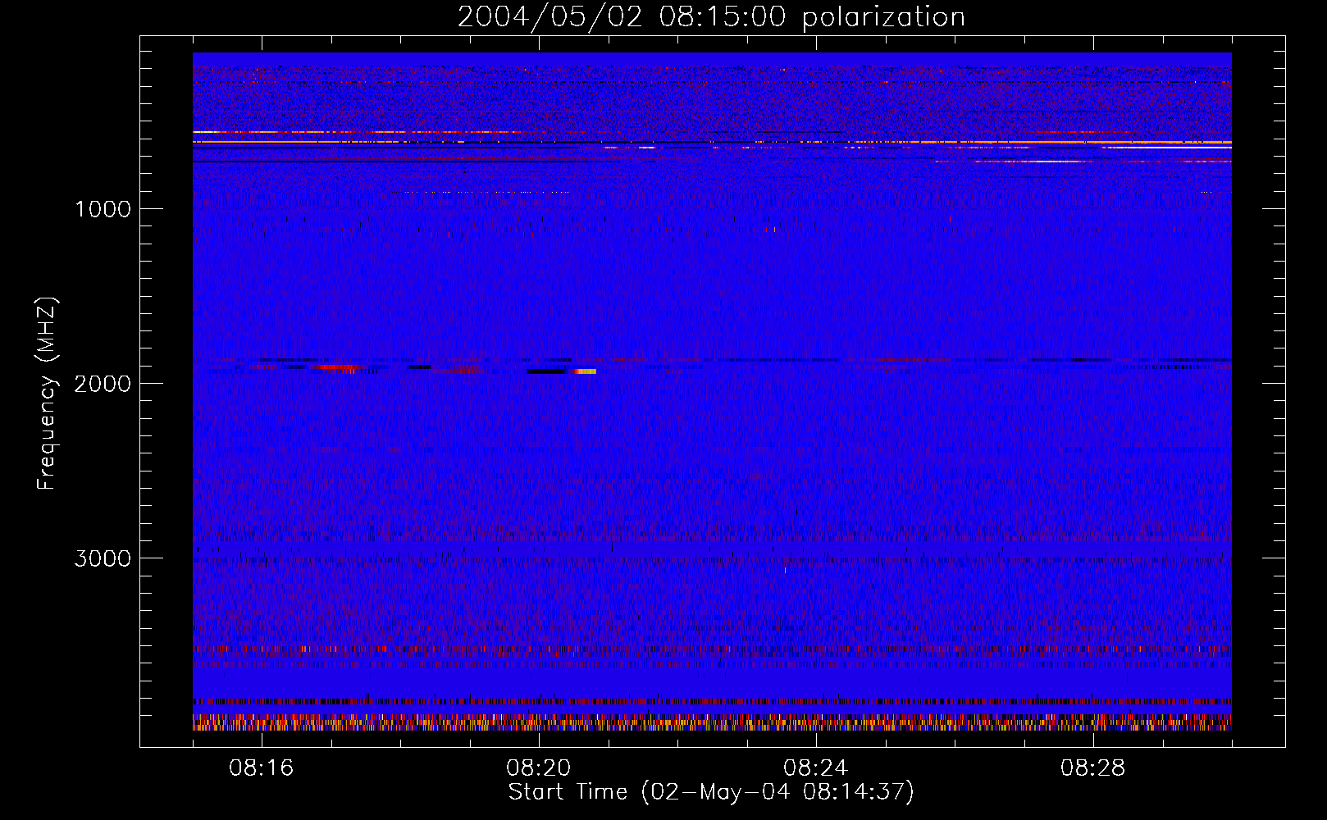Click the 08:20 time tick label
Image resolution: width=1327 pixels, height=820 pixels.
[x=538, y=768]
